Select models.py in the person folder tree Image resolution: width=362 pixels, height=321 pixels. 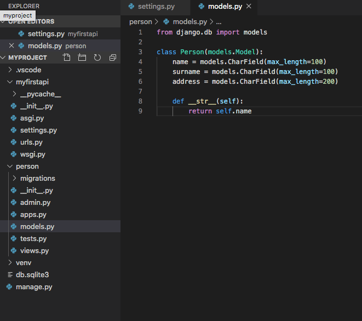pos(60,226)
